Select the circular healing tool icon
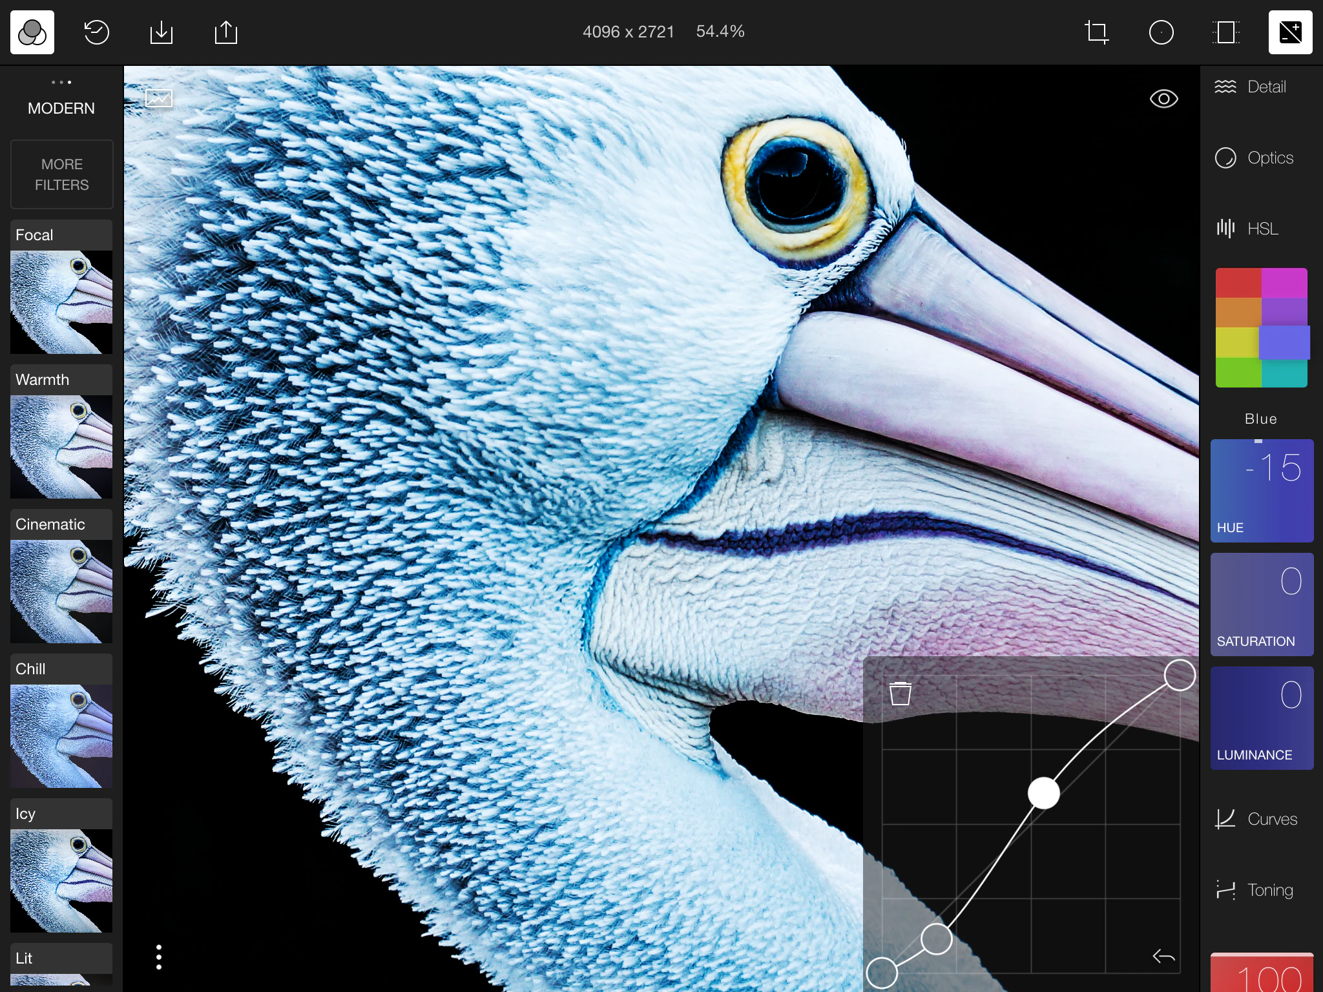1323x992 pixels. [1161, 32]
